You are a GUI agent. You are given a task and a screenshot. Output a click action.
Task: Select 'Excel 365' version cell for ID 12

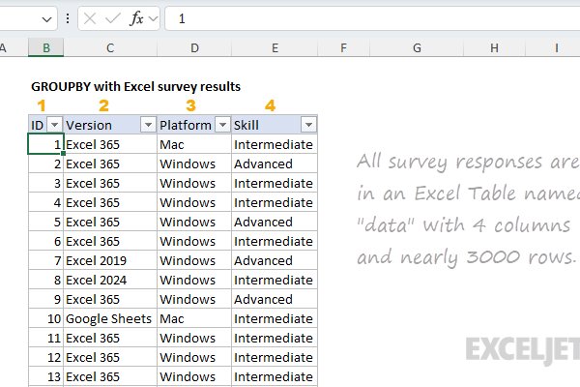click(x=110, y=357)
